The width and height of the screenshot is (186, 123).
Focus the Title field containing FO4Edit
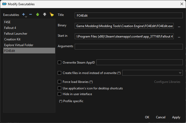pos(129,15)
